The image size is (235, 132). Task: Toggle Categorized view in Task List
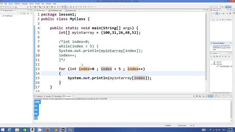(217, 14)
